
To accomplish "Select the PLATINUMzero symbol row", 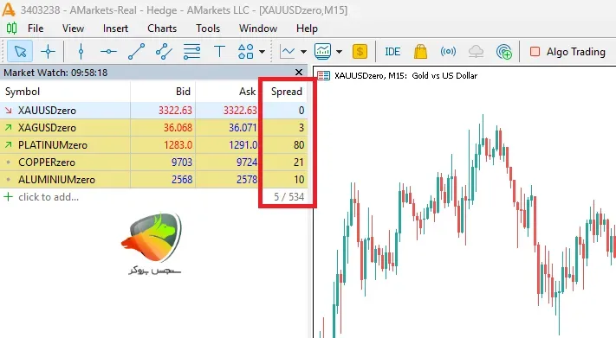I will coord(153,144).
